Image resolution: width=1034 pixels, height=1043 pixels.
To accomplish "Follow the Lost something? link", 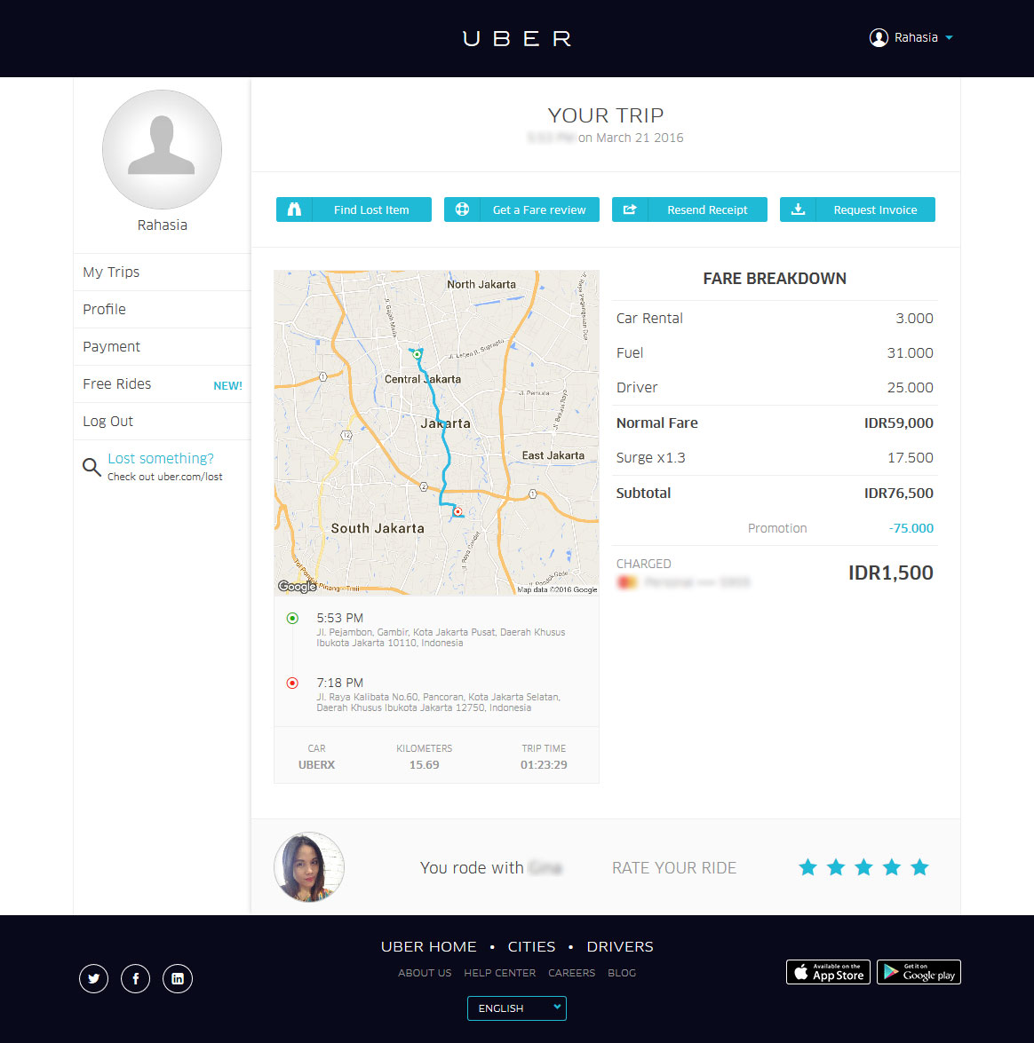I will tap(161, 458).
